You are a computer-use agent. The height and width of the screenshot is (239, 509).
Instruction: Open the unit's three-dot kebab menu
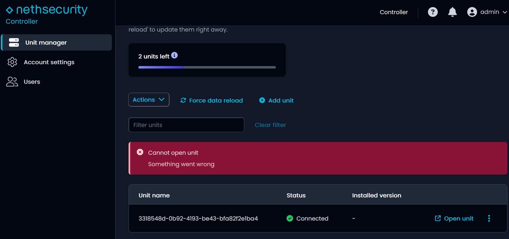click(x=489, y=218)
